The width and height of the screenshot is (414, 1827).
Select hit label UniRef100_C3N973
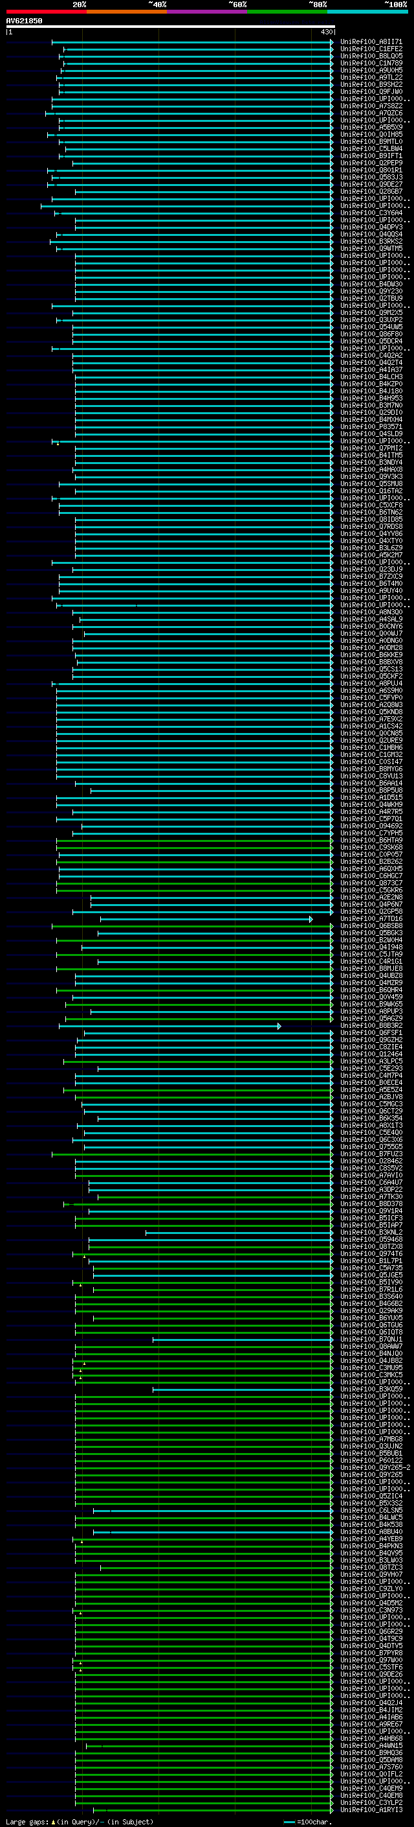click(x=371, y=1611)
